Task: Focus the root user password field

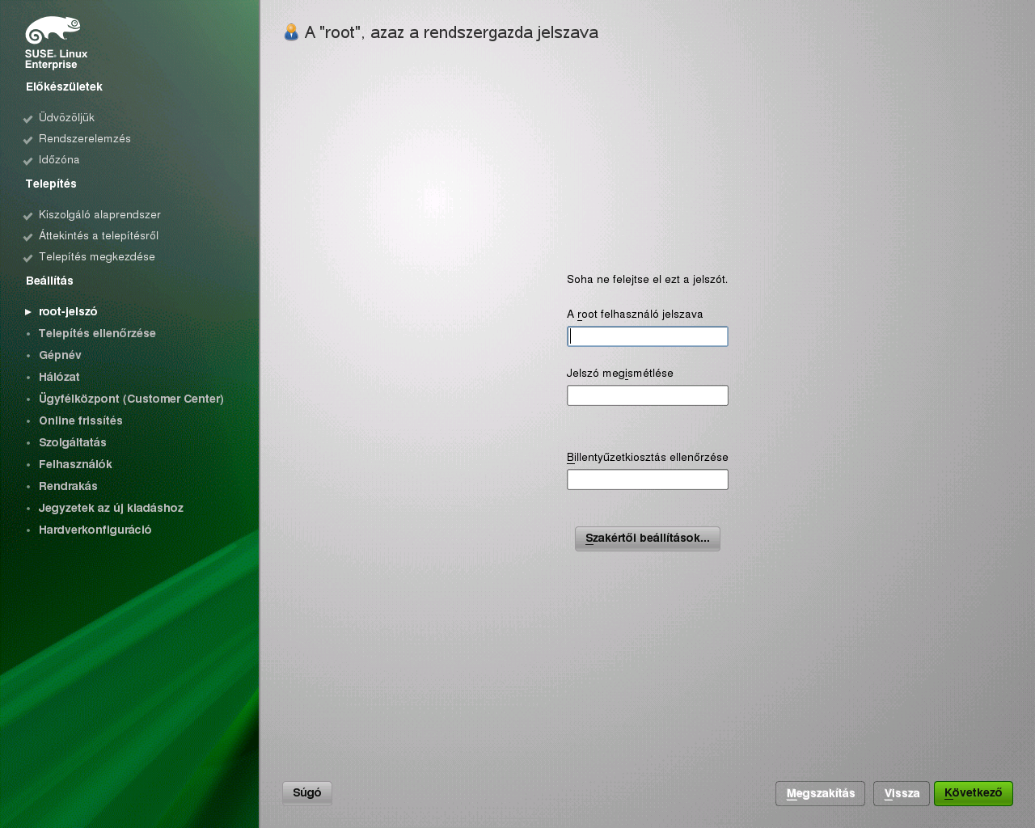Action: click(x=648, y=336)
